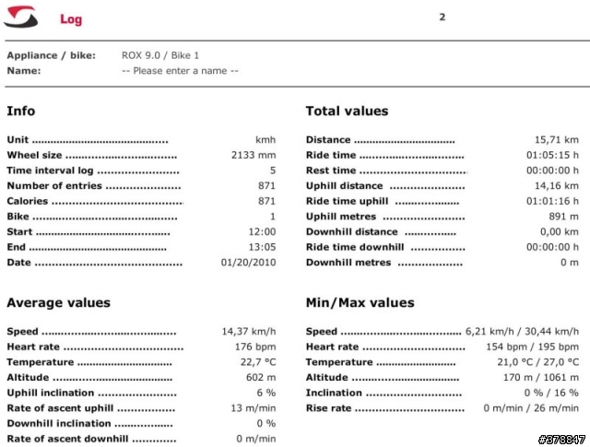Click the Time interval log value 5
590x447 pixels.
[x=273, y=171]
